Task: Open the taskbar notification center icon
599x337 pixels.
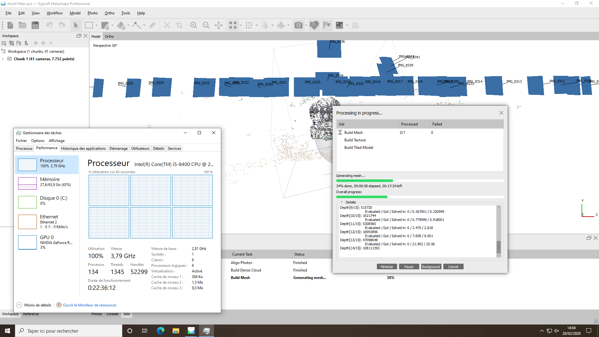Action: (x=589, y=331)
